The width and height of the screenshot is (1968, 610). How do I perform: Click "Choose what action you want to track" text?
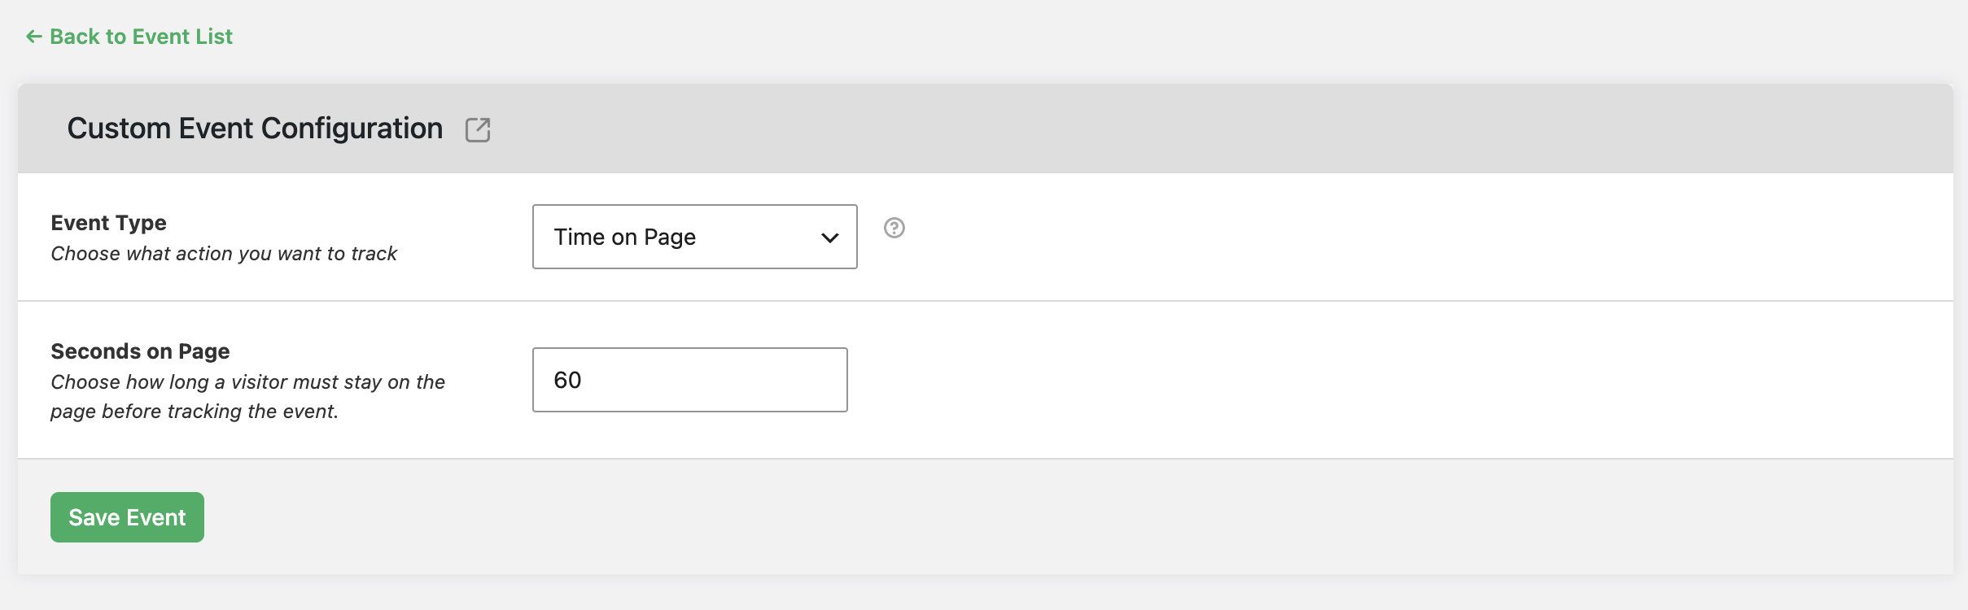coord(224,254)
